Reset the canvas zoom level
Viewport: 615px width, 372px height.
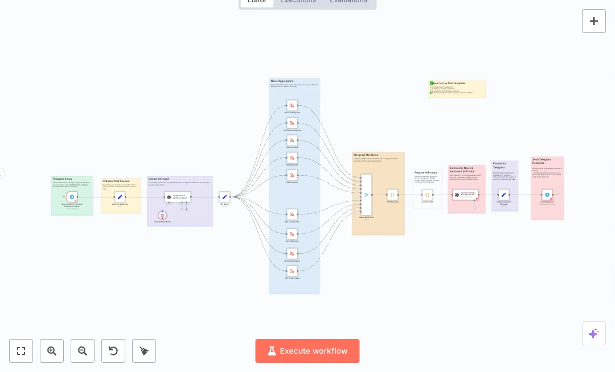[x=113, y=351]
